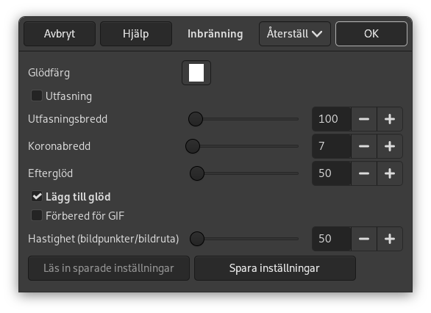This screenshot has width=431, height=313.
Task: Open the Glödfärg color swatch
Action: click(x=196, y=73)
